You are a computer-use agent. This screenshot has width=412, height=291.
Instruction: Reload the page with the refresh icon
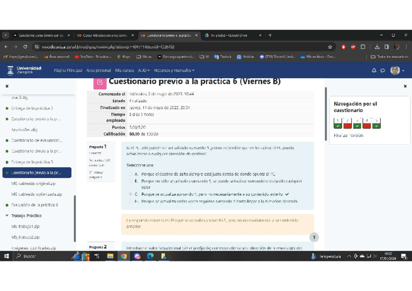coord(25,47)
